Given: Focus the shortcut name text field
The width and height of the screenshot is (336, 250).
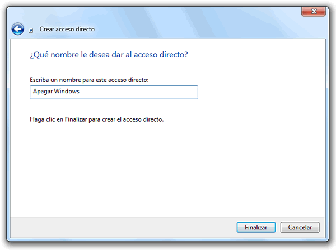Looking at the screenshot, I should (x=114, y=92).
